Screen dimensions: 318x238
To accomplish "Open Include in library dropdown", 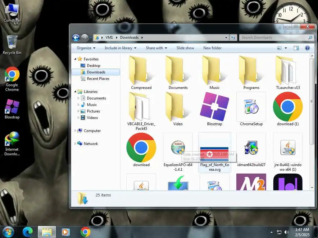I will pyautogui.click(x=120, y=48).
